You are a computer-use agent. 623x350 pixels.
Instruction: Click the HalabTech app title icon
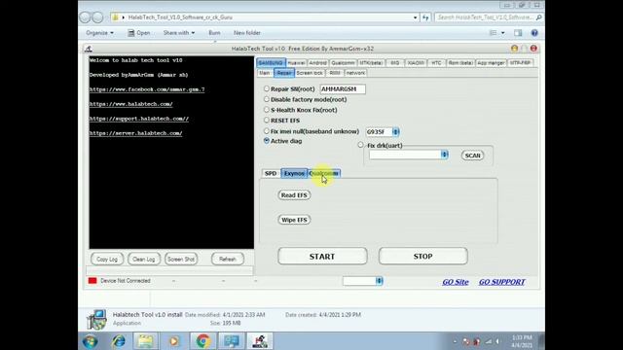point(89,49)
